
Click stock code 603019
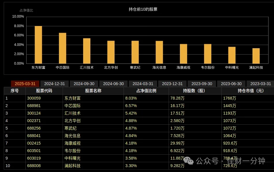(34, 158)
